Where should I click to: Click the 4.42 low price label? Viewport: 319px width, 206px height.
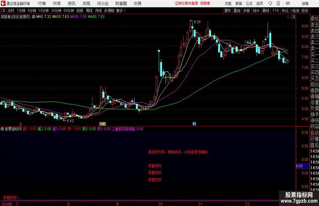(x=70, y=121)
